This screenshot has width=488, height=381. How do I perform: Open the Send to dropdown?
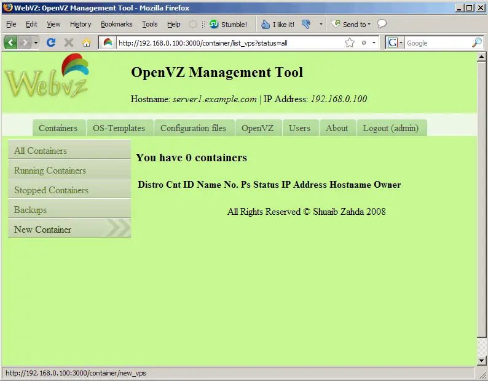tap(351, 25)
